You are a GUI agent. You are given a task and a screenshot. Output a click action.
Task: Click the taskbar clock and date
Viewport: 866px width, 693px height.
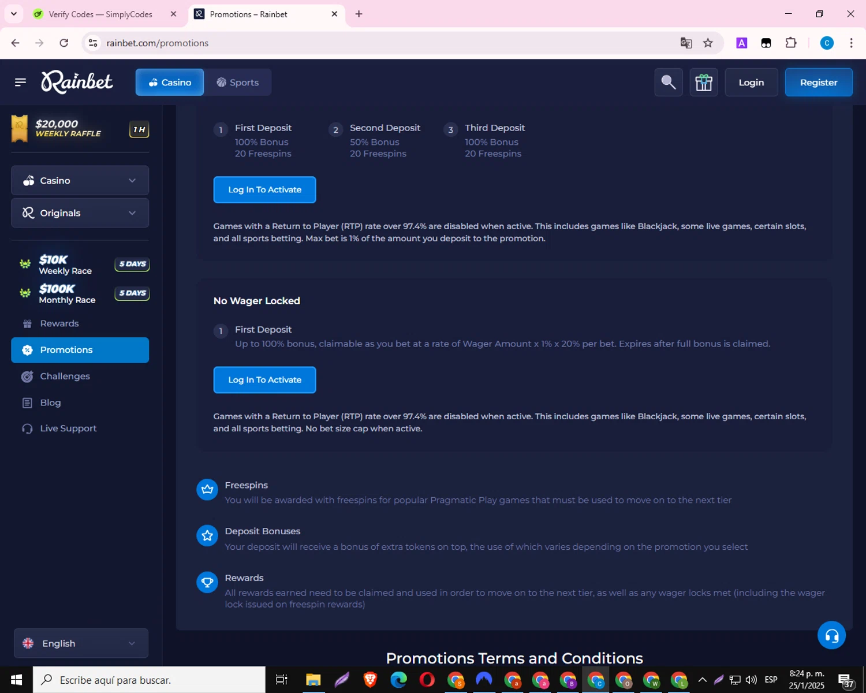click(807, 680)
